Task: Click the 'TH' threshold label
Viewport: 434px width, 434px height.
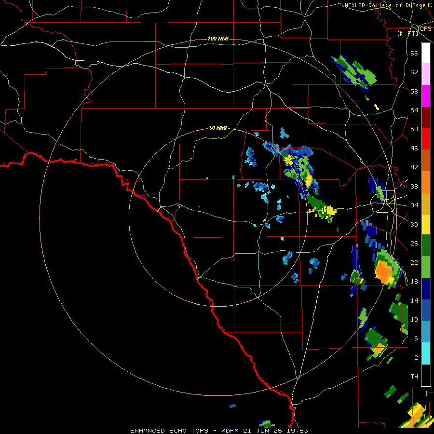Action: (414, 377)
